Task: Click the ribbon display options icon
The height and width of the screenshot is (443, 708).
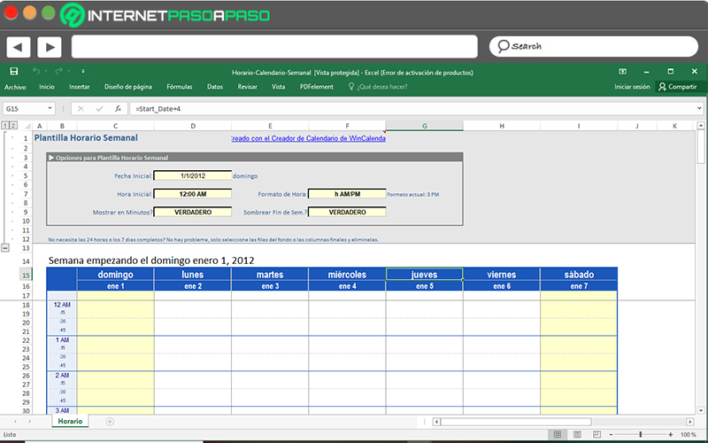Action: point(622,72)
